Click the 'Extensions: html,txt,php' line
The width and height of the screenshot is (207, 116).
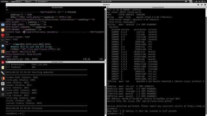27,64
